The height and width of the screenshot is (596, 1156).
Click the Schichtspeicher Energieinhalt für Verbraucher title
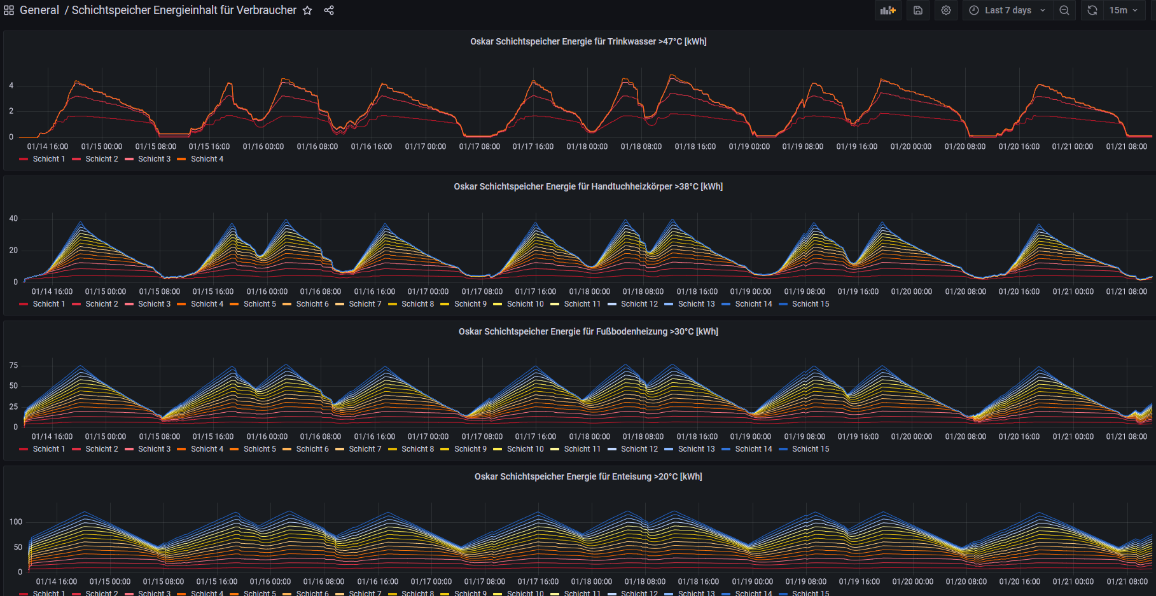coord(184,10)
